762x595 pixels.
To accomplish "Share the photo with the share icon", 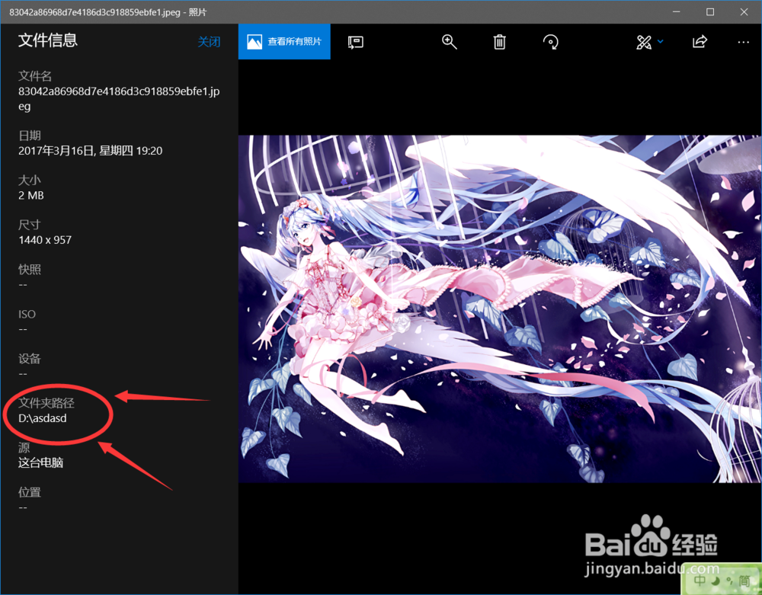I will tap(700, 42).
